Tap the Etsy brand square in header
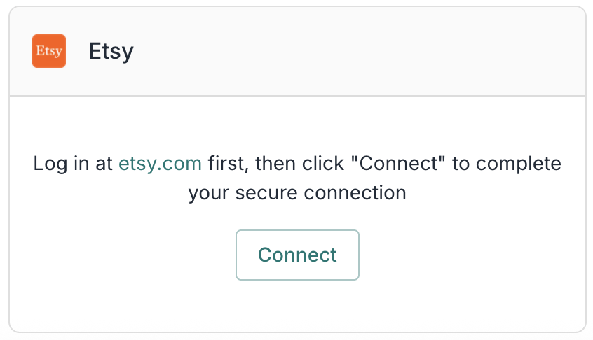593x340 pixels. (x=49, y=51)
